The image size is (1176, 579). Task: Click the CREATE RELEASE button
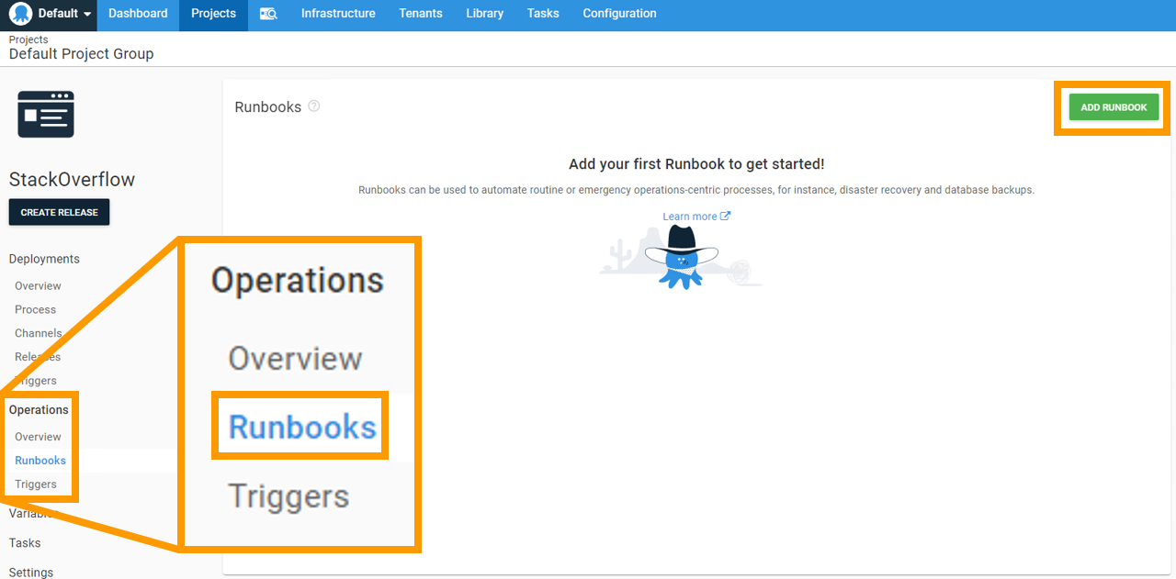point(59,212)
